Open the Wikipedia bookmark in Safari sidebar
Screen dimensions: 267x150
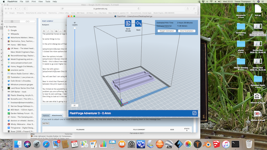tap(15, 34)
